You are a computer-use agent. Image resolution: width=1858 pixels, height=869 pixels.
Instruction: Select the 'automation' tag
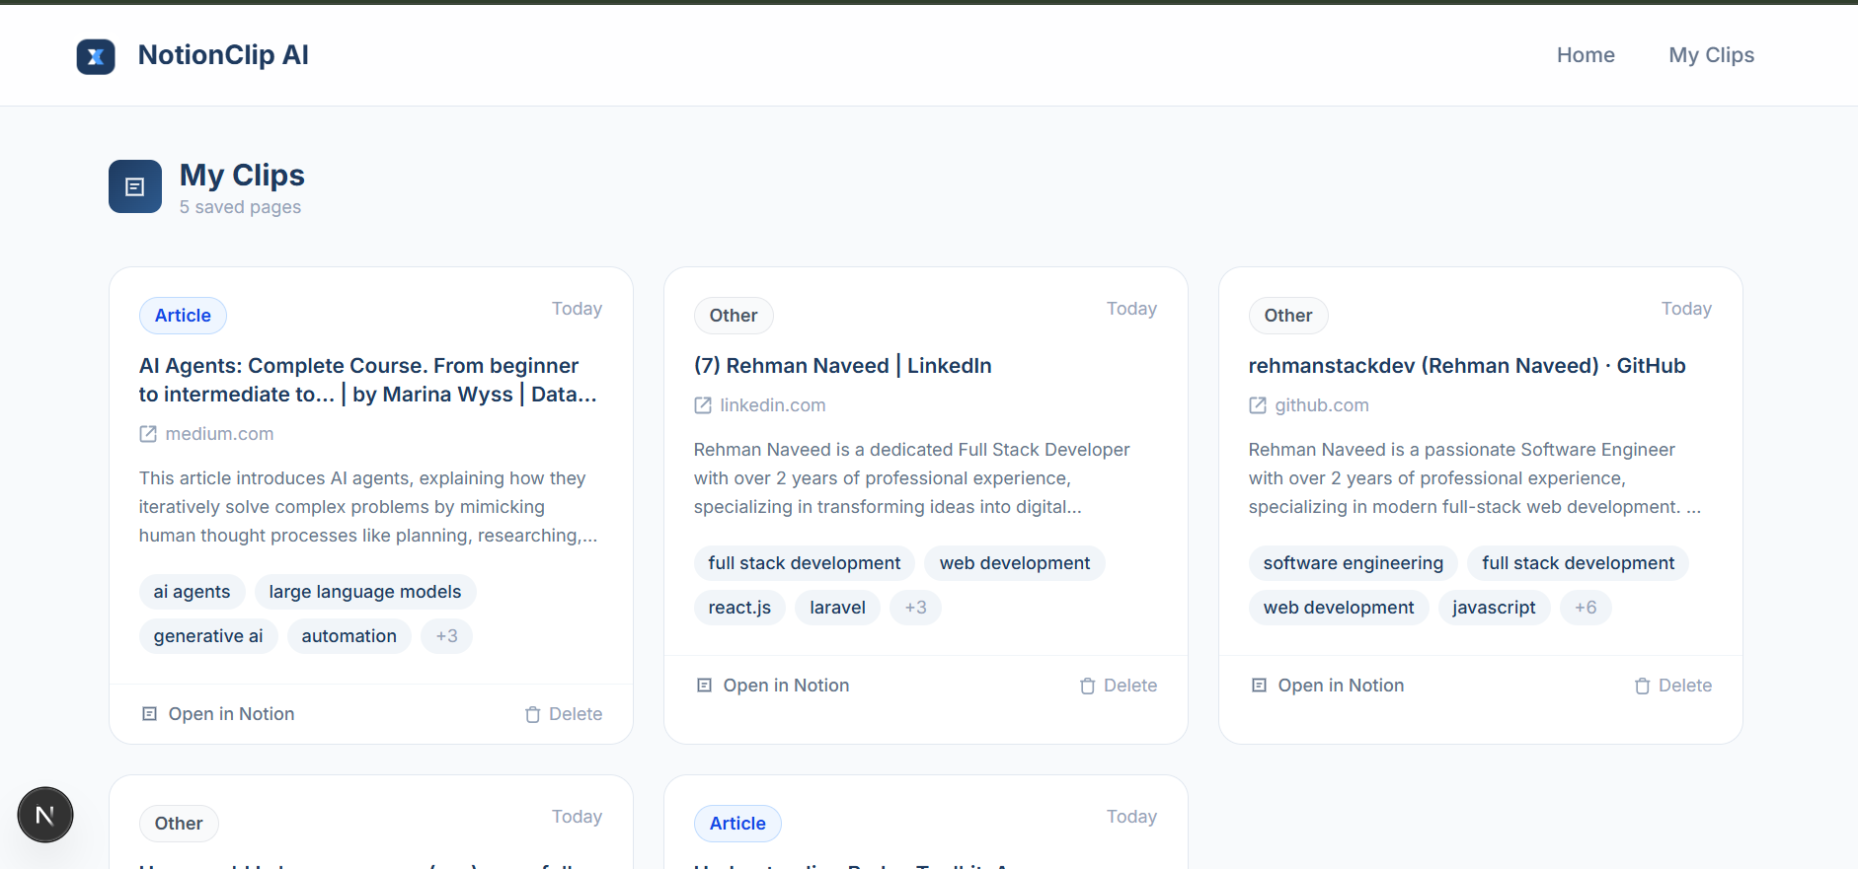click(x=349, y=636)
